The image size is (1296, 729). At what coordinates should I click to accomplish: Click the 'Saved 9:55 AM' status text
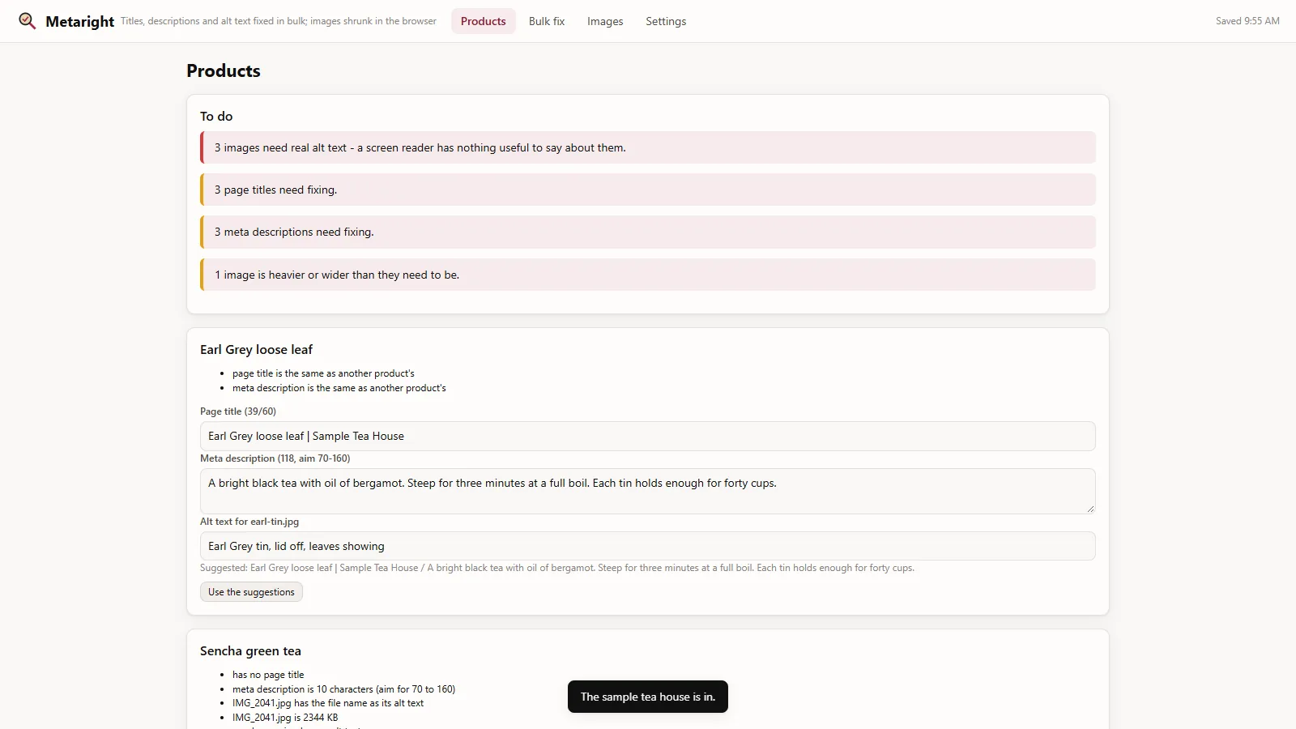1247,21
